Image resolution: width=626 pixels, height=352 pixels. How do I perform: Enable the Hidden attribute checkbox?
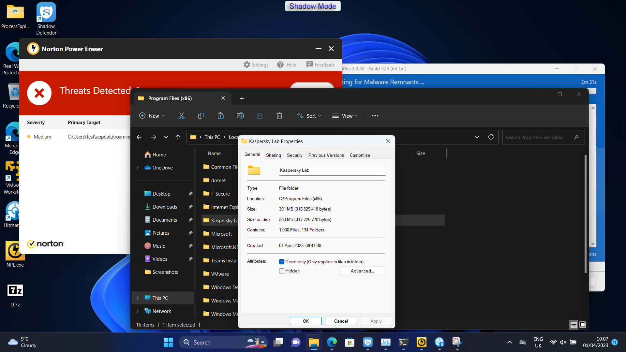[282, 271]
